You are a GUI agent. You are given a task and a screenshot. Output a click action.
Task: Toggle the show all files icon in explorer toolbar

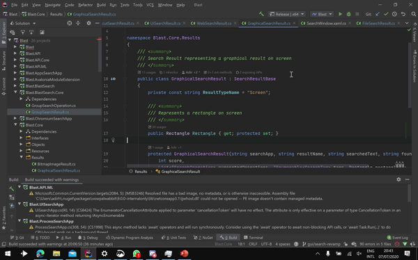[13, 32]
